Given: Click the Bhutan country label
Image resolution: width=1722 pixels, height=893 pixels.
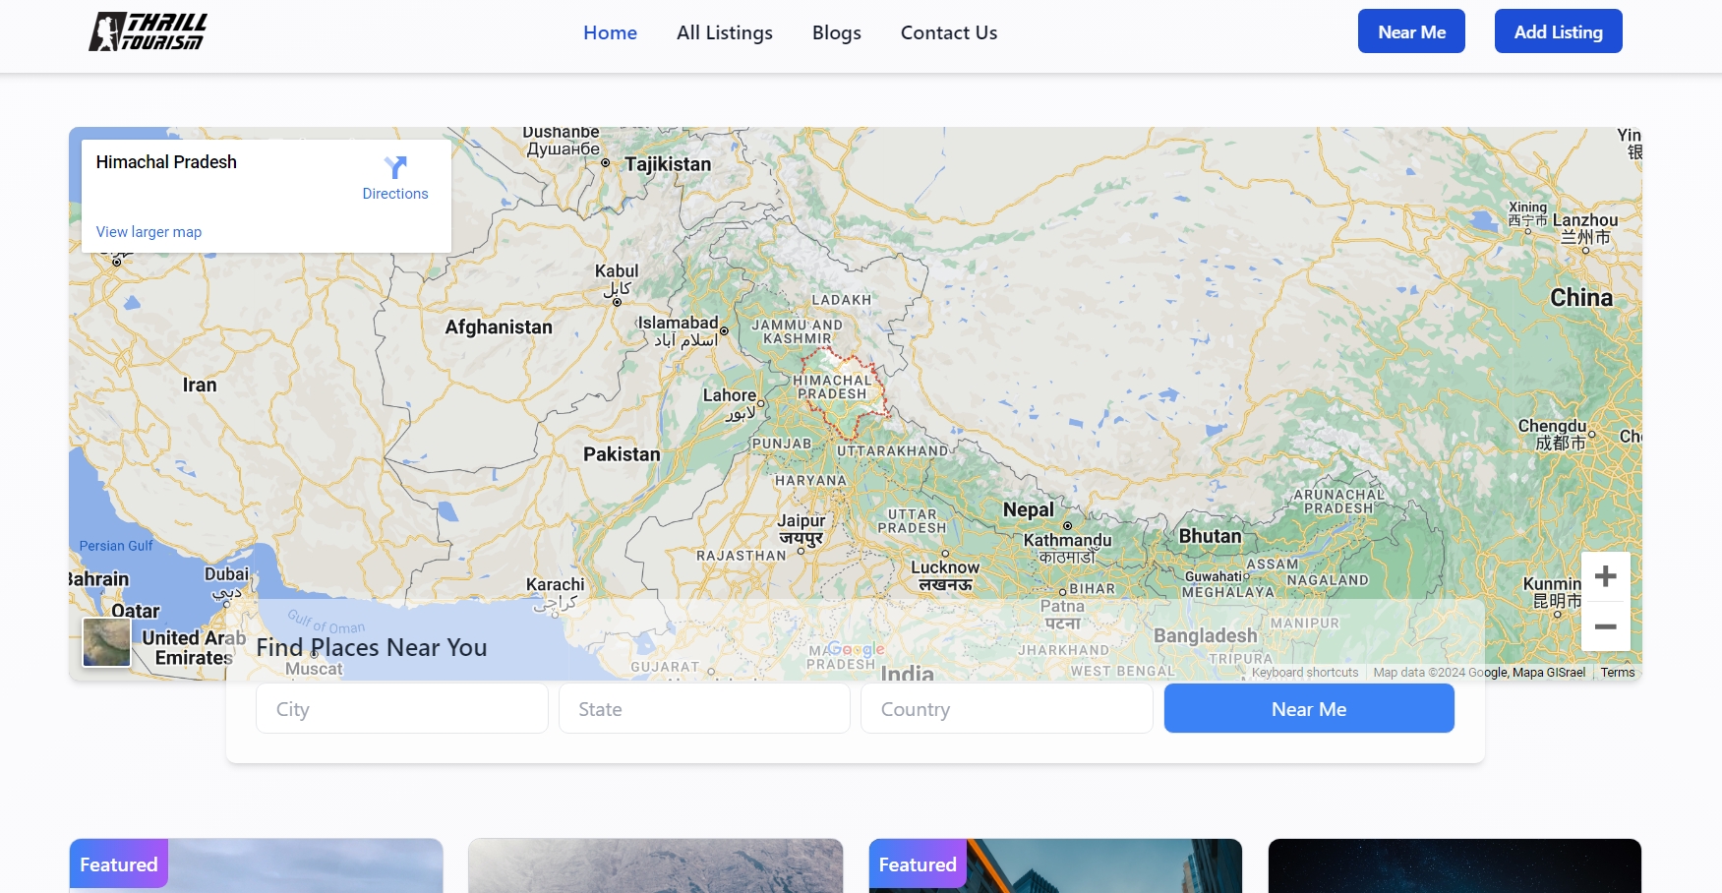Looking at the screenshot, I should coord(1211,536).
